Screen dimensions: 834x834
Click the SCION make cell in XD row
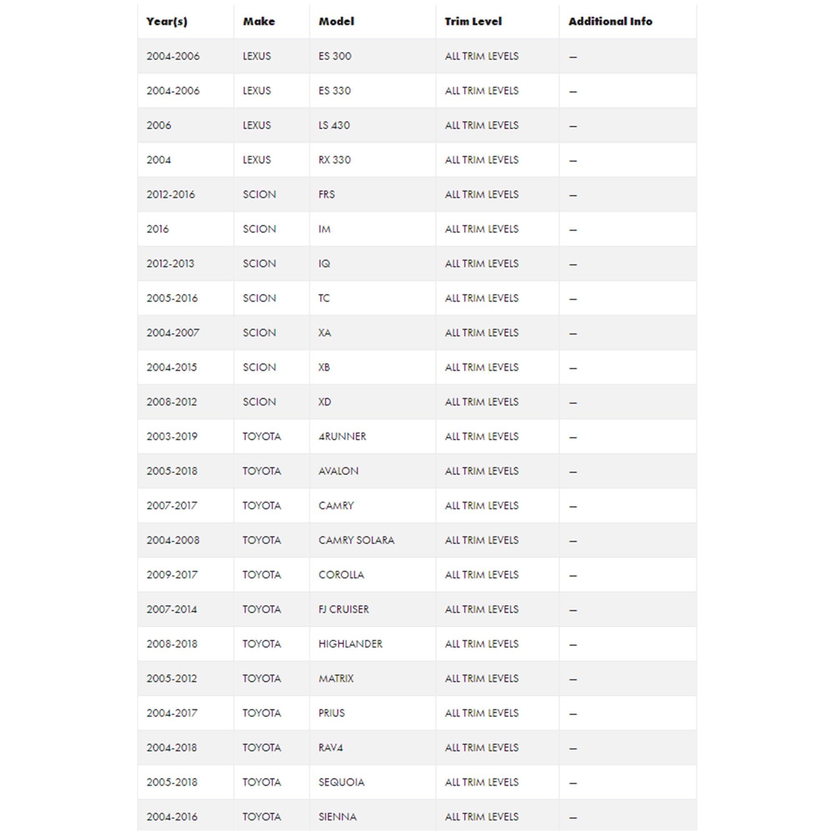click(259, 402)
